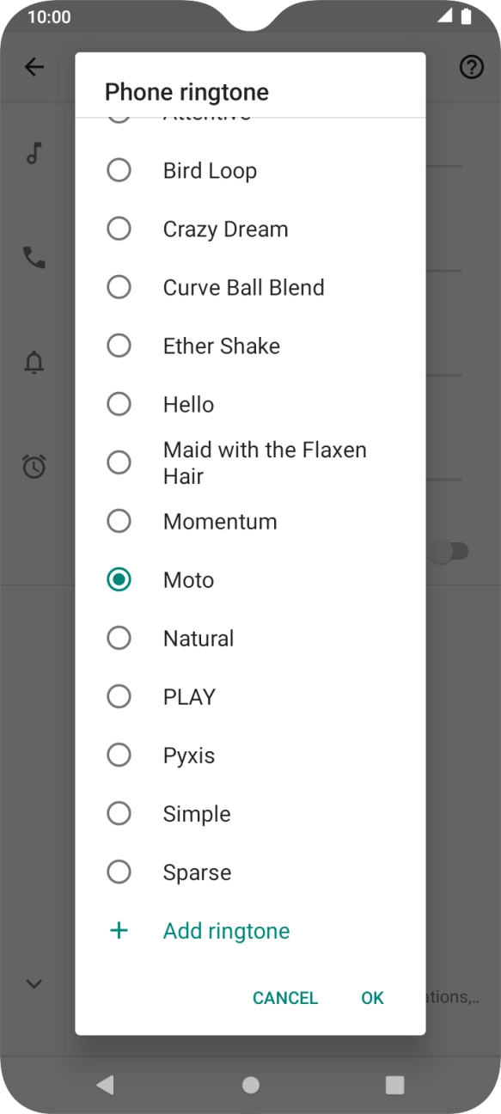This screenshot has width=501, height=1114.
Task: Tap the back arrow at top left
Action: click(x=34, y=66)
